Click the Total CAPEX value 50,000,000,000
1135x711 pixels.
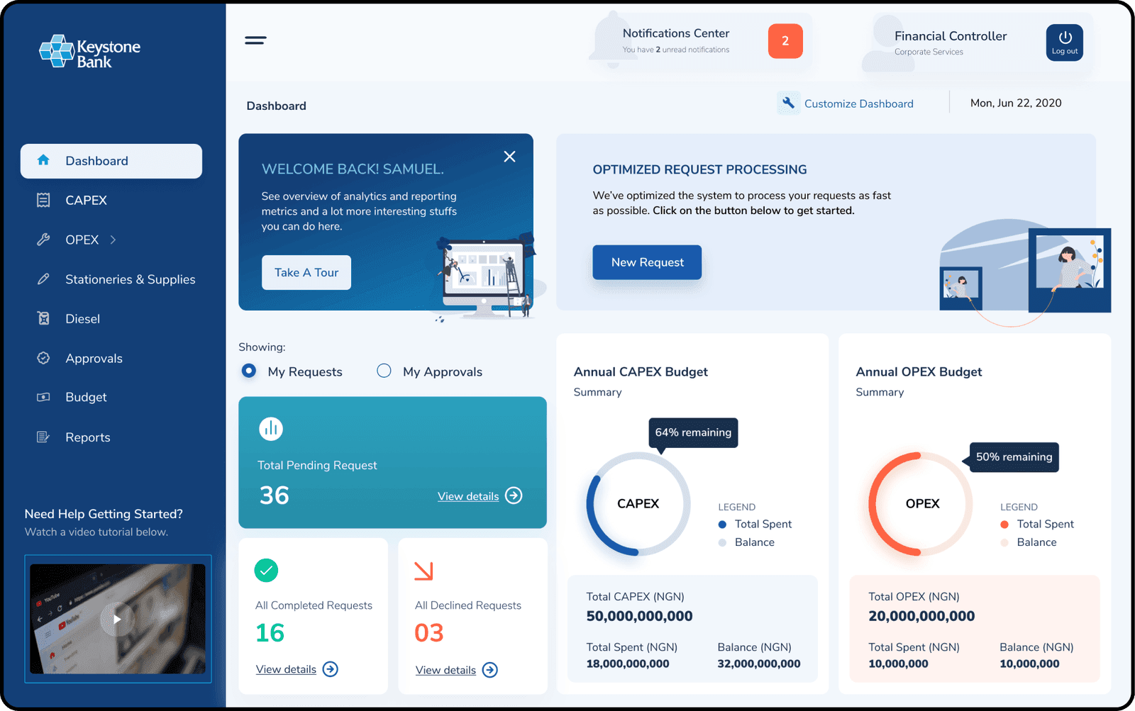coord(639,616)
